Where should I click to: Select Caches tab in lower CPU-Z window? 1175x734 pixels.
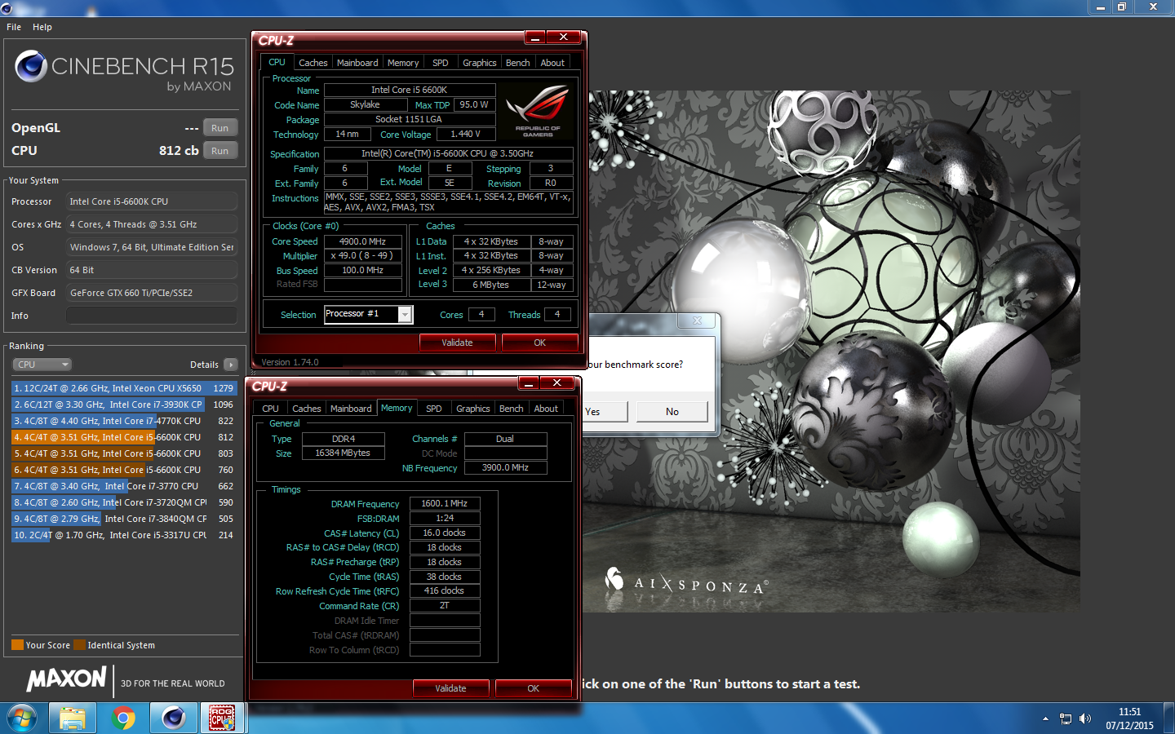tap(306, 409)
